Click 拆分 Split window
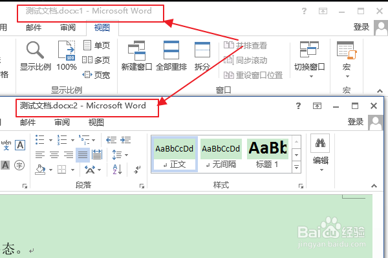 point(202,56)
